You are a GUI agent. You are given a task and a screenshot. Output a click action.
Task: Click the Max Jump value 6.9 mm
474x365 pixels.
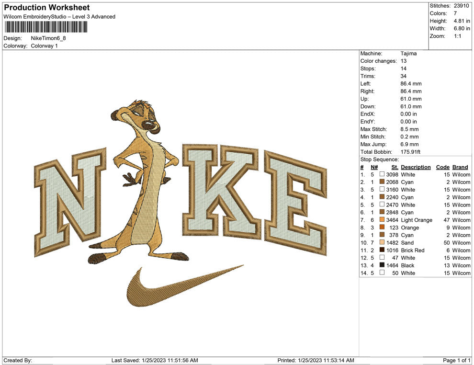pyautogui.click(x=410, y=144)
